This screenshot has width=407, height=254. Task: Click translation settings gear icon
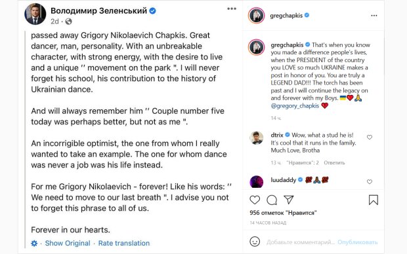[34, 244]
